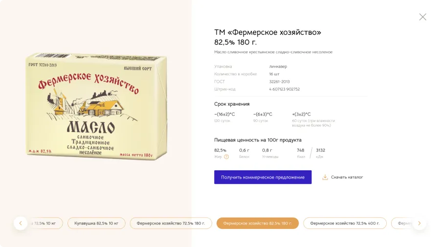Select the cut-off tab at carousel's right end

tap(403, 223)
